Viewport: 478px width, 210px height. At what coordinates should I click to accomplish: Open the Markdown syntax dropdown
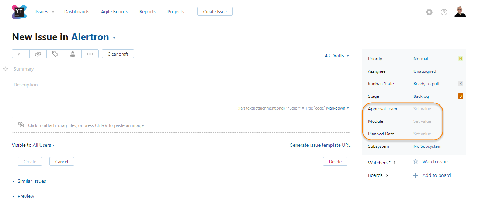click(337, 108)
